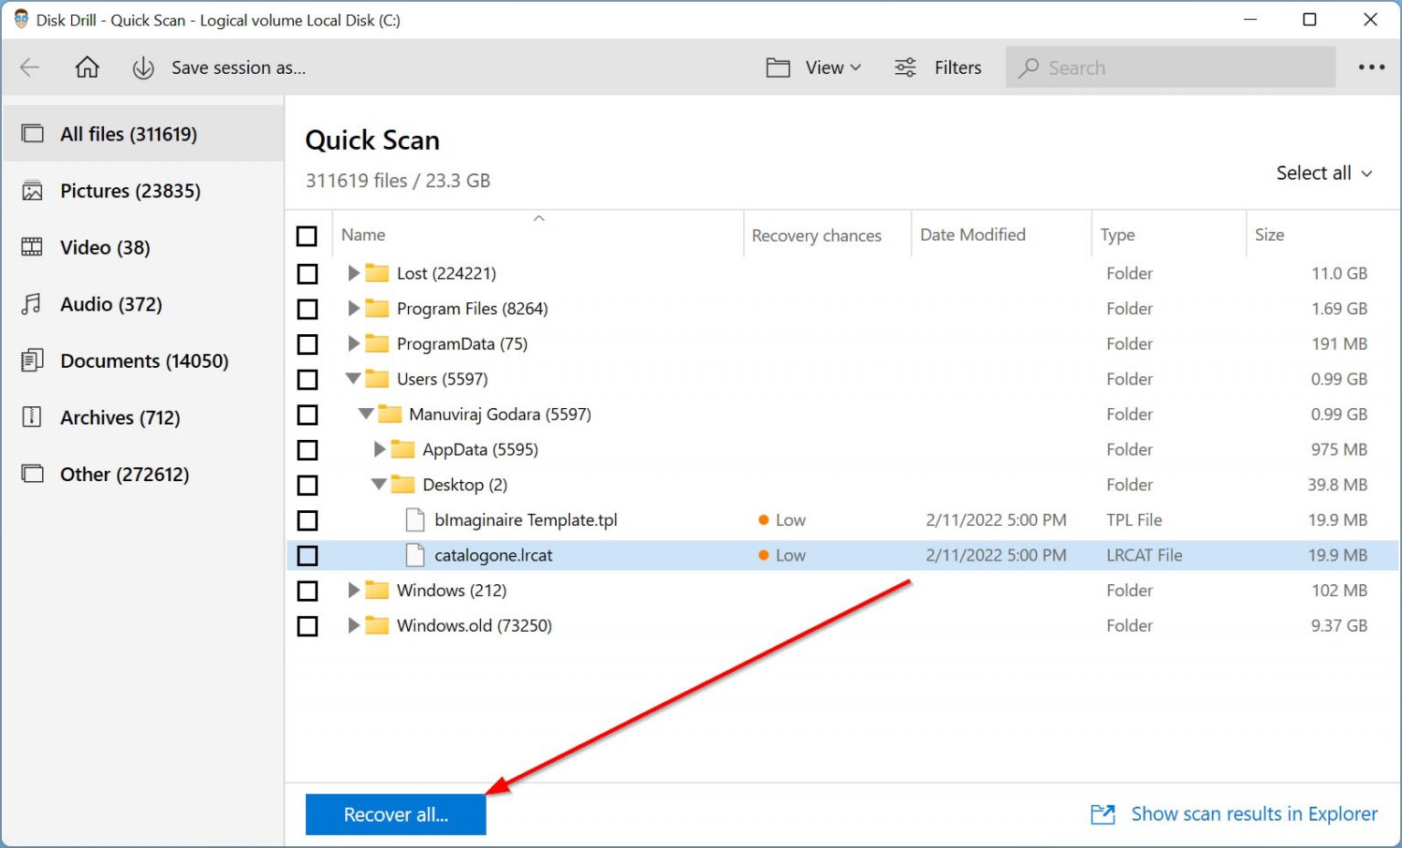The image size is (1402, 848).
Task: Check the bImaginaire Template.tpl checkbox
Action: 308,520
